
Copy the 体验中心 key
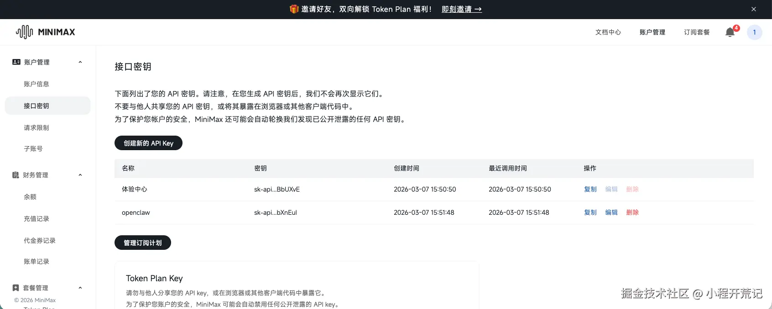[590, 189]
